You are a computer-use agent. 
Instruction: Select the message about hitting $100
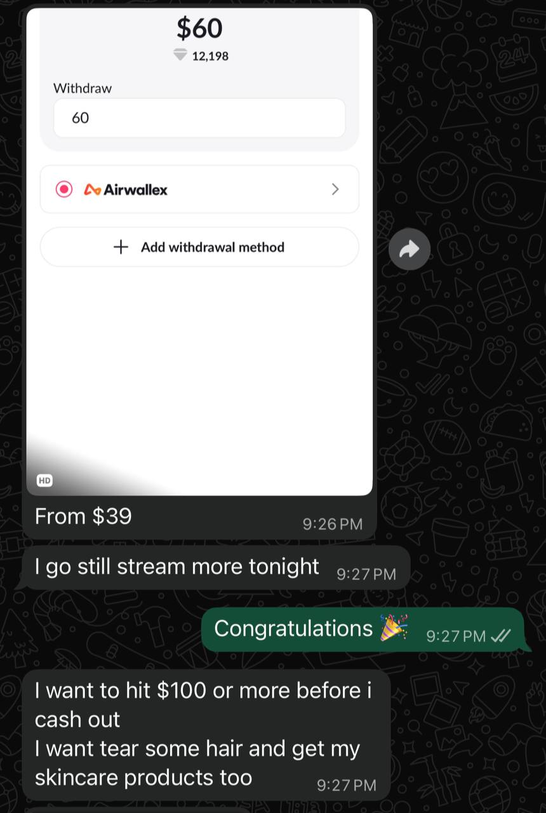[206, 734]
